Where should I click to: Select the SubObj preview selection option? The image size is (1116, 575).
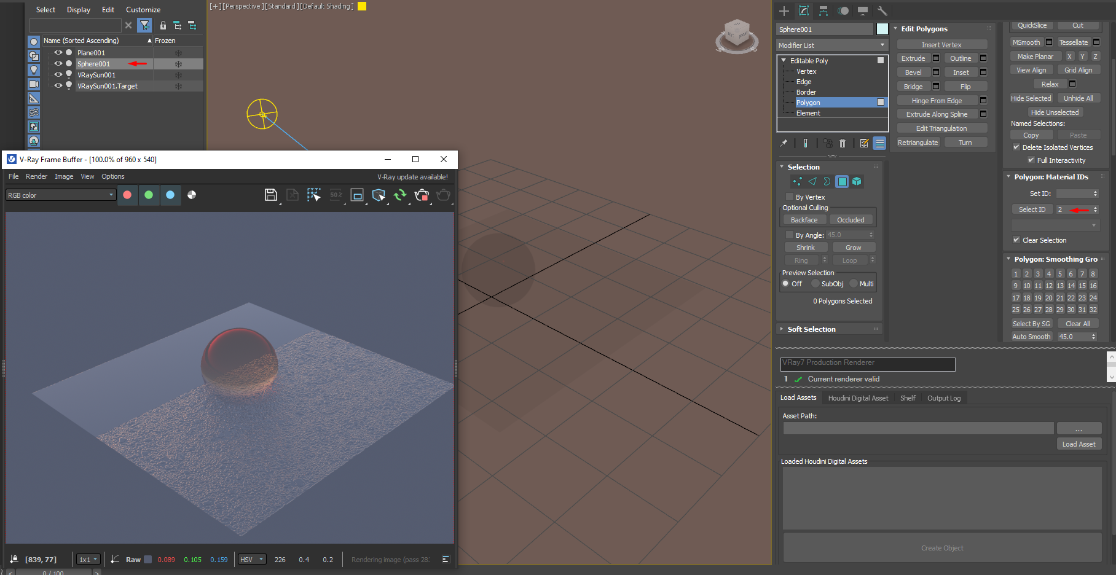815,284
